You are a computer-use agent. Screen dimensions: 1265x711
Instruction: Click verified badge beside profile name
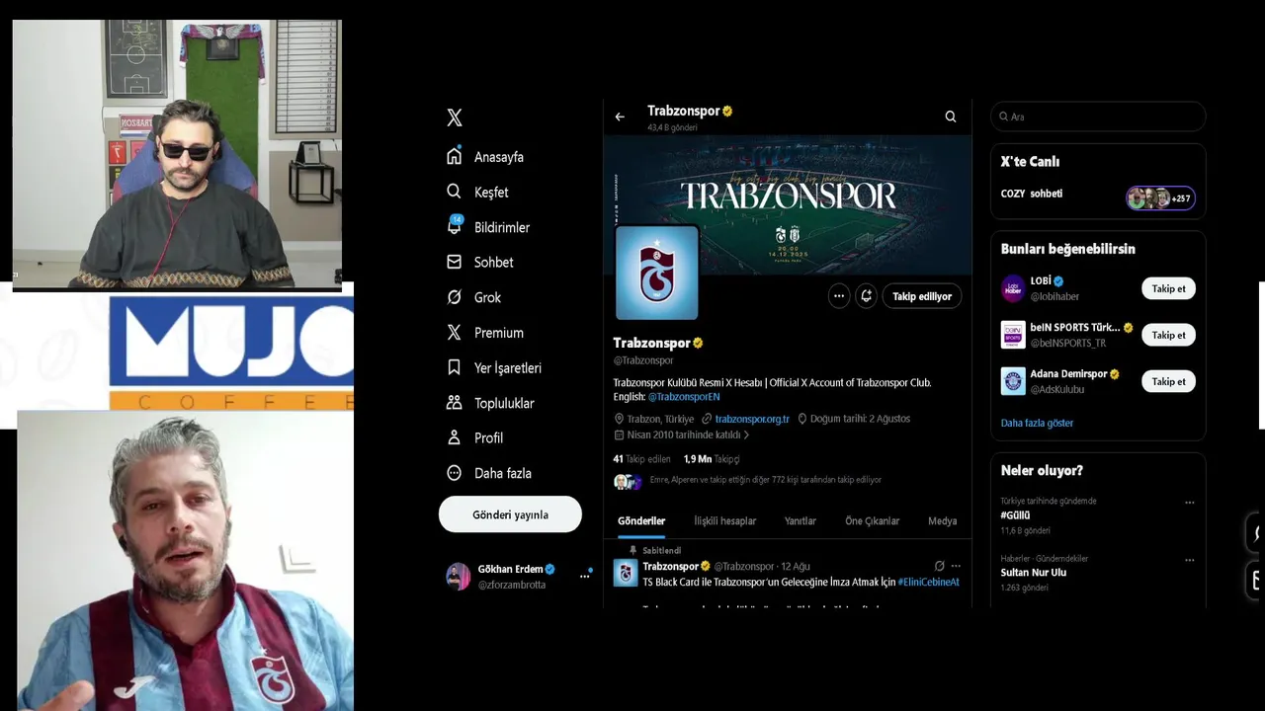point(698,343)
